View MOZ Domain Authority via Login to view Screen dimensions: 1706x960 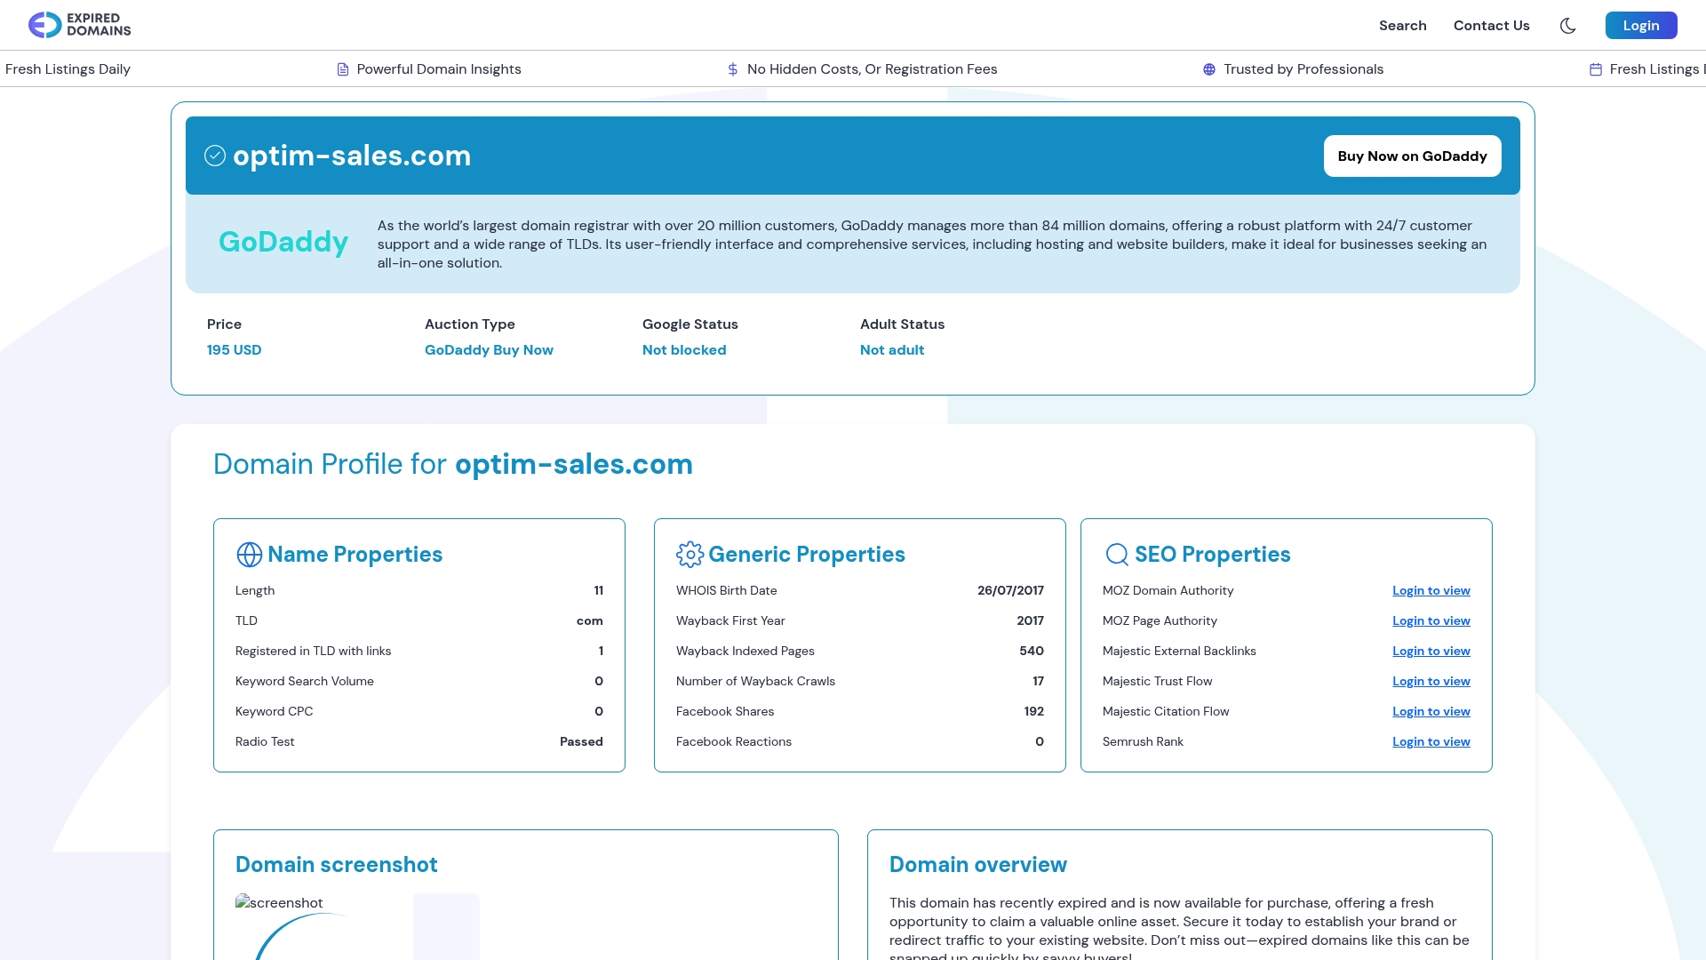tap(1431, 590)
